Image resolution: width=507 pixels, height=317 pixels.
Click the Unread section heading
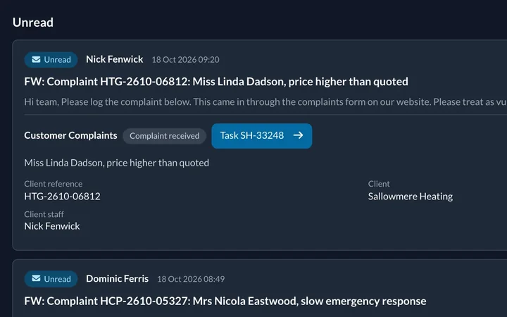33,23
